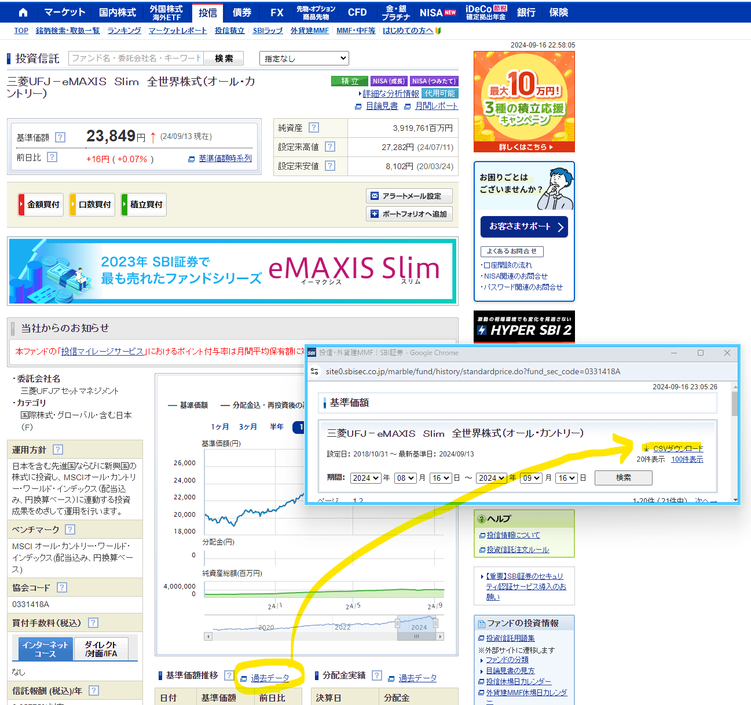Click the HYPER SBI 2 banner
This screenshot has width=751, height=705.
point(524,327)
